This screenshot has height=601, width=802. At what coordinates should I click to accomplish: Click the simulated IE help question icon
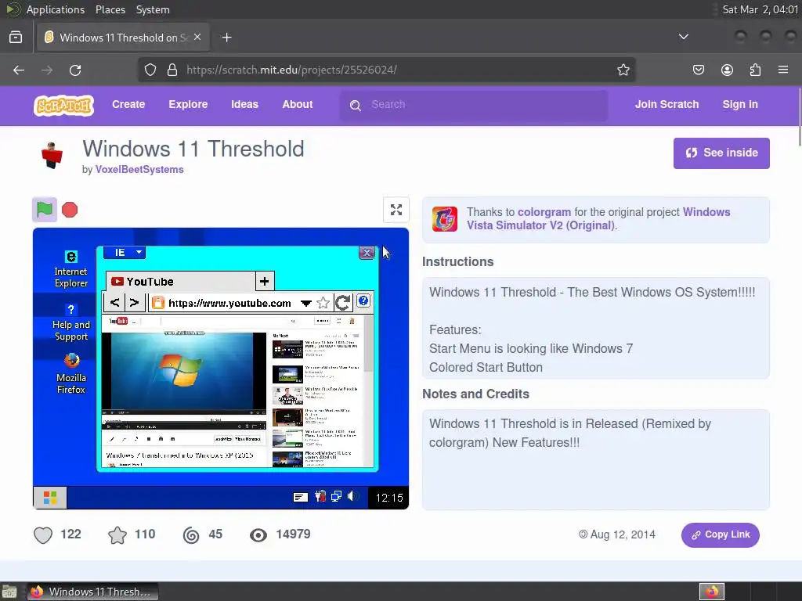pyautogui.click(x=363, y=301)
